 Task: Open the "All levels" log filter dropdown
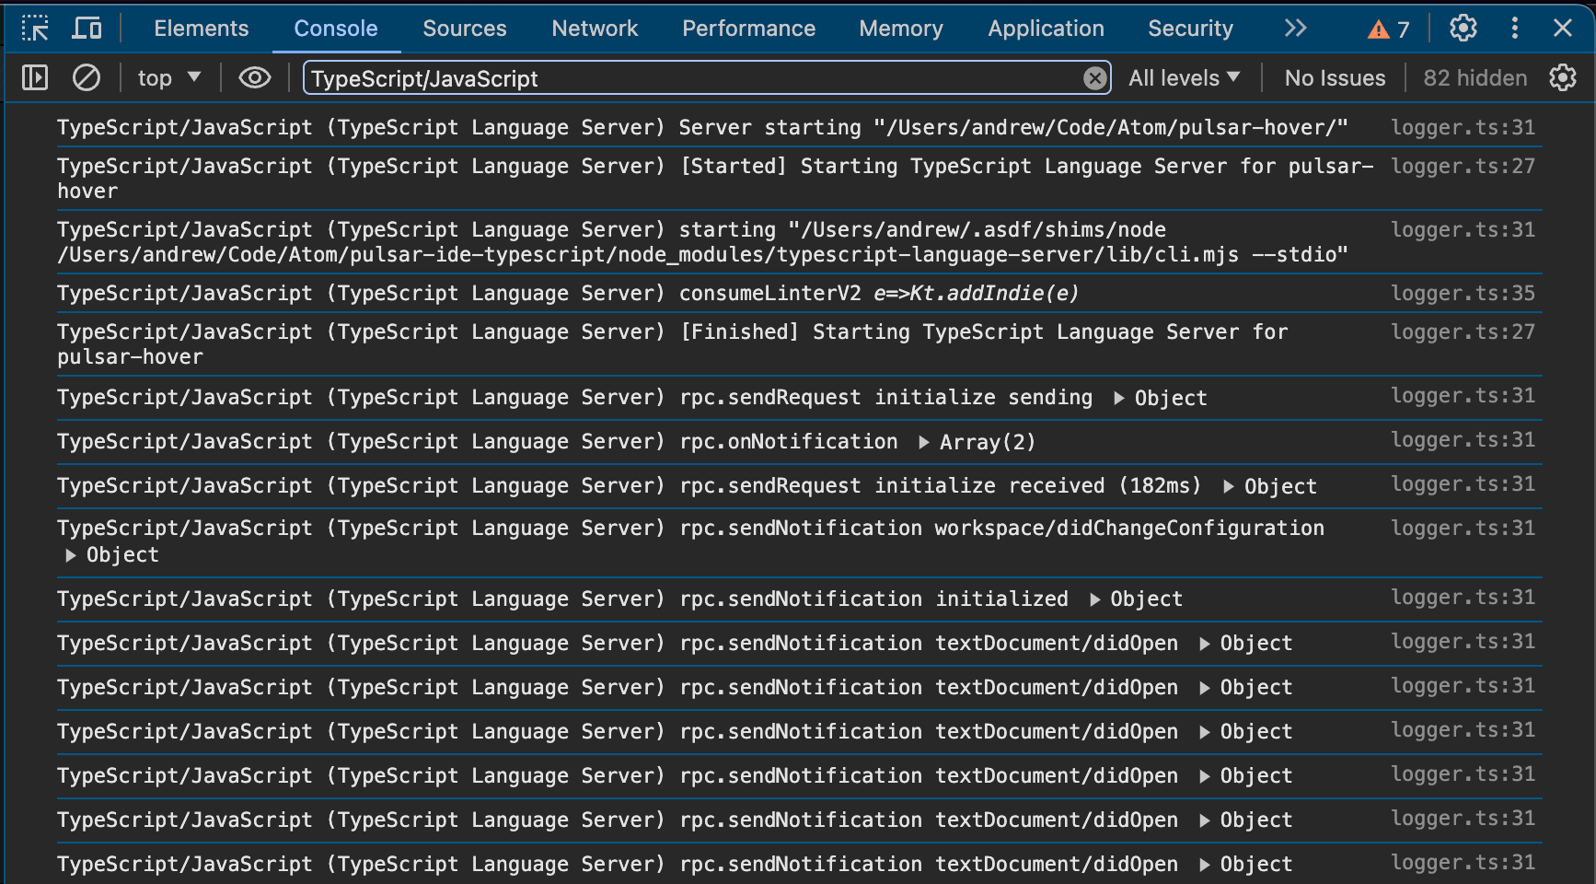coord(1184,77)
